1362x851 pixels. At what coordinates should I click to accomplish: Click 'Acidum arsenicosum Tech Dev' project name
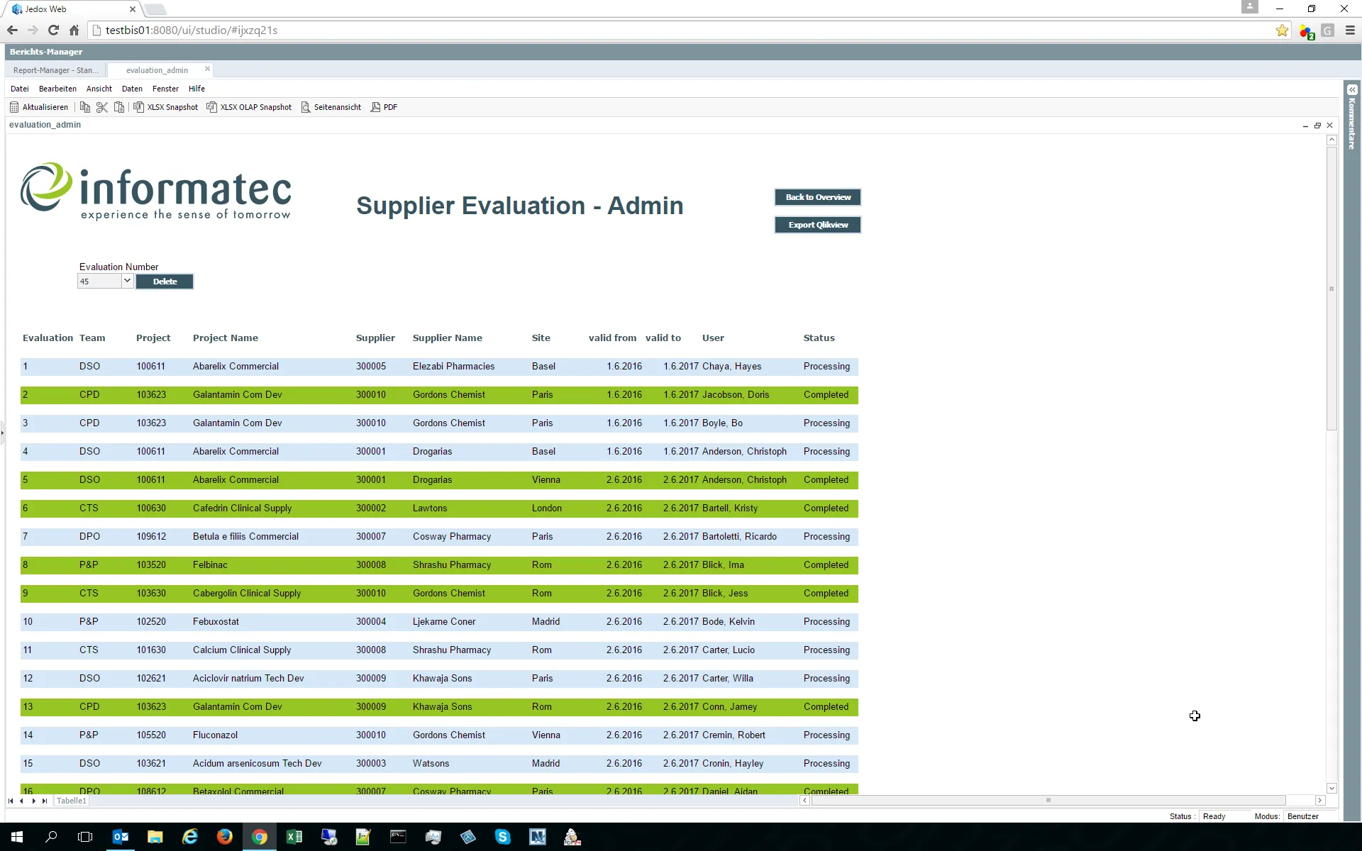pyautogui.click(x=258, y=764)
